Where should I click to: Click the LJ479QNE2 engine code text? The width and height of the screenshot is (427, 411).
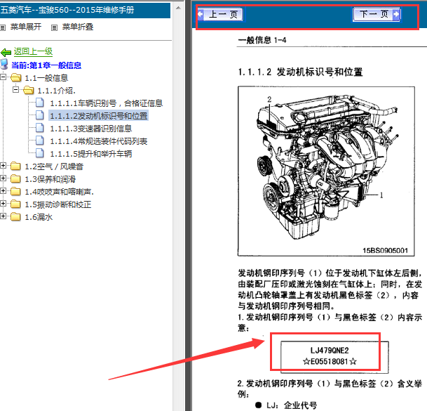pos(330,350)
